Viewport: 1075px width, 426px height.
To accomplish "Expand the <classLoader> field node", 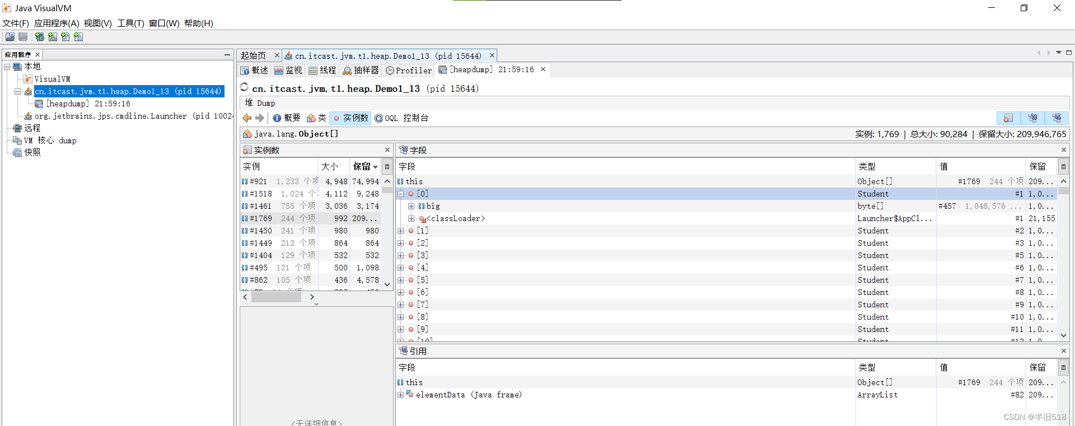I will click(411, 218).
